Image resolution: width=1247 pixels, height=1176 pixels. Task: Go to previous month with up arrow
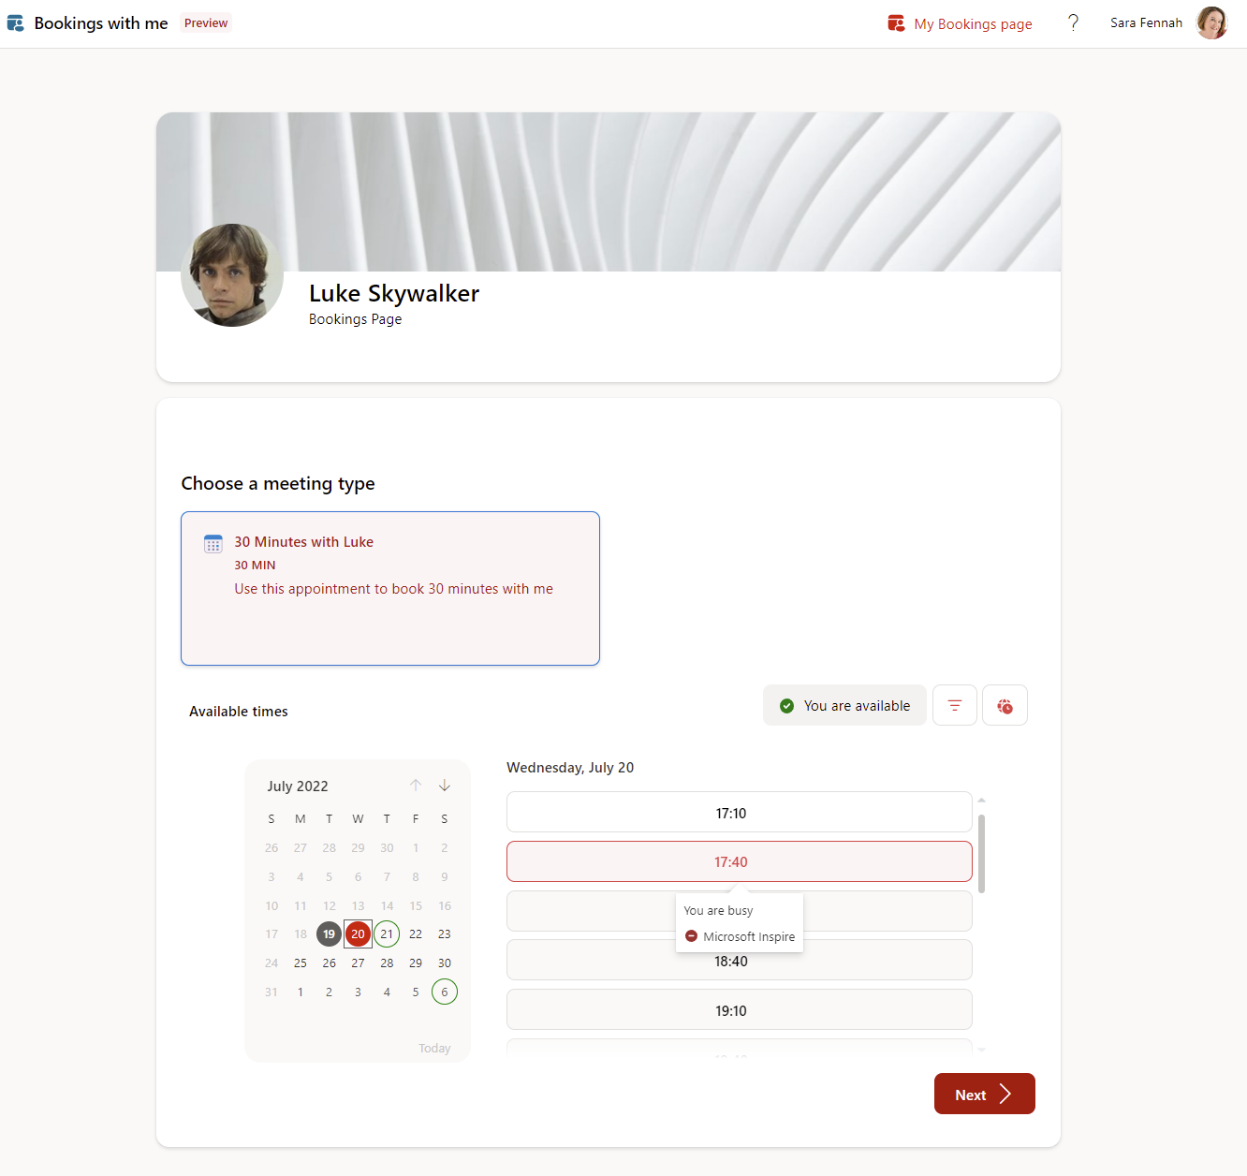[x=416, y=786]
